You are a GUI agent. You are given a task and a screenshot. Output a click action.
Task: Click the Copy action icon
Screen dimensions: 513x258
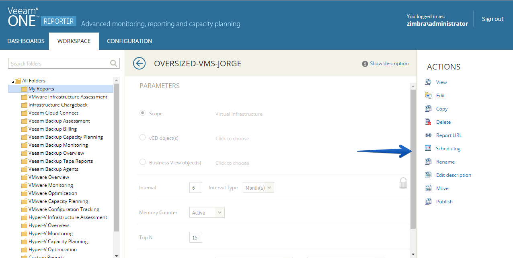click(x=428, y=109)
